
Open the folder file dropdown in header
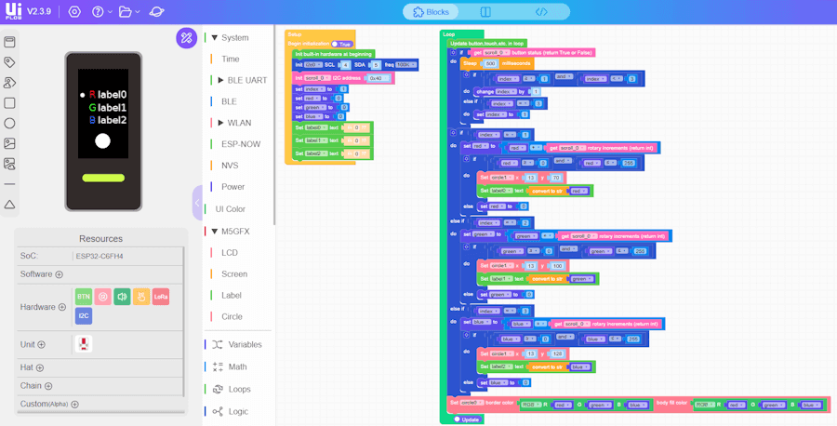click(x=130, y=12)
